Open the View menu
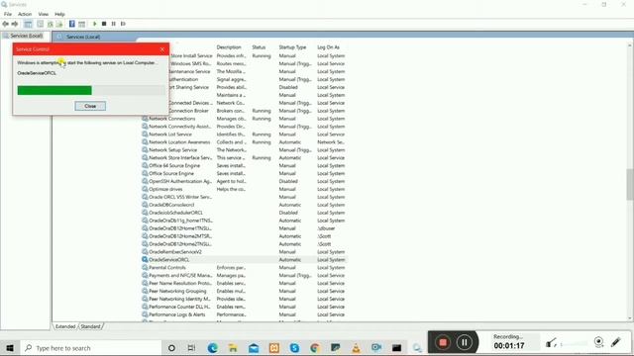Image resolution: width=634 pixels, height=356 pixels. (x=44, y=14)
